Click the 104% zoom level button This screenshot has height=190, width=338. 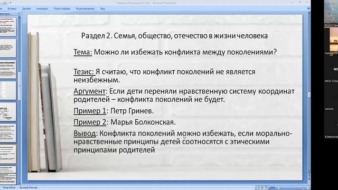coord(273,188)
